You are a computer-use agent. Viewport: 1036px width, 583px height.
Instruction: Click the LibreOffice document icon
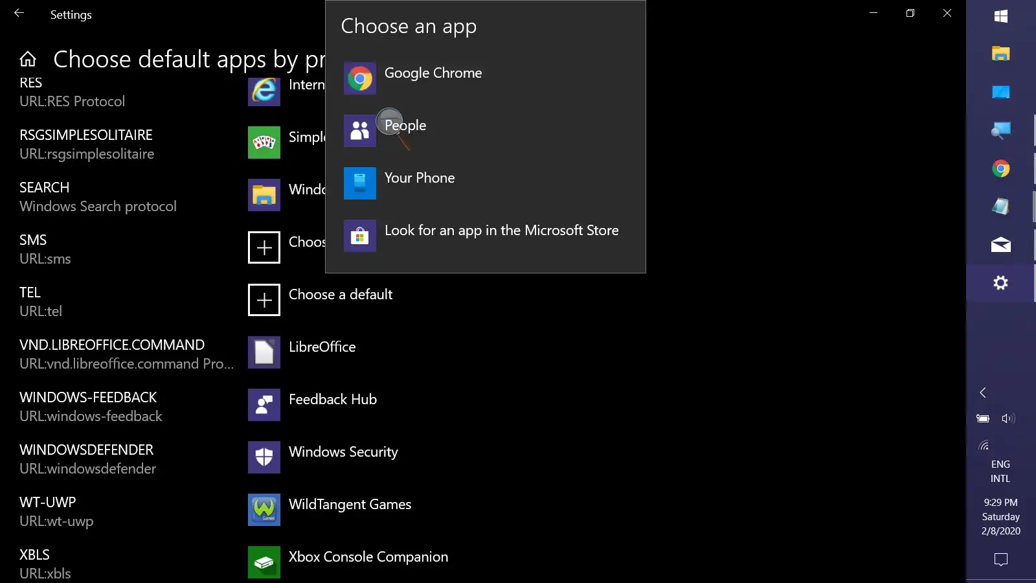pyautogui.click(x=264, y=352)
